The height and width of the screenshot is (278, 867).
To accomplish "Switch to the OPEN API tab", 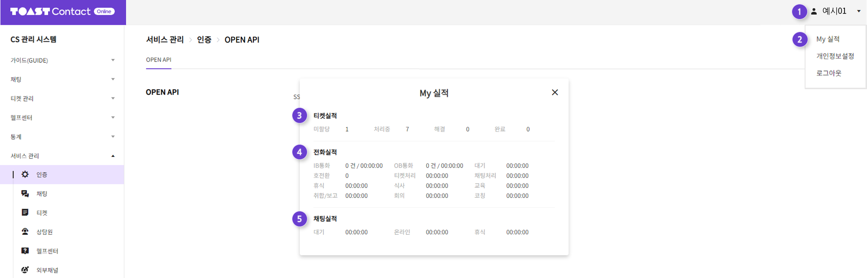I will tap(159, 60).
